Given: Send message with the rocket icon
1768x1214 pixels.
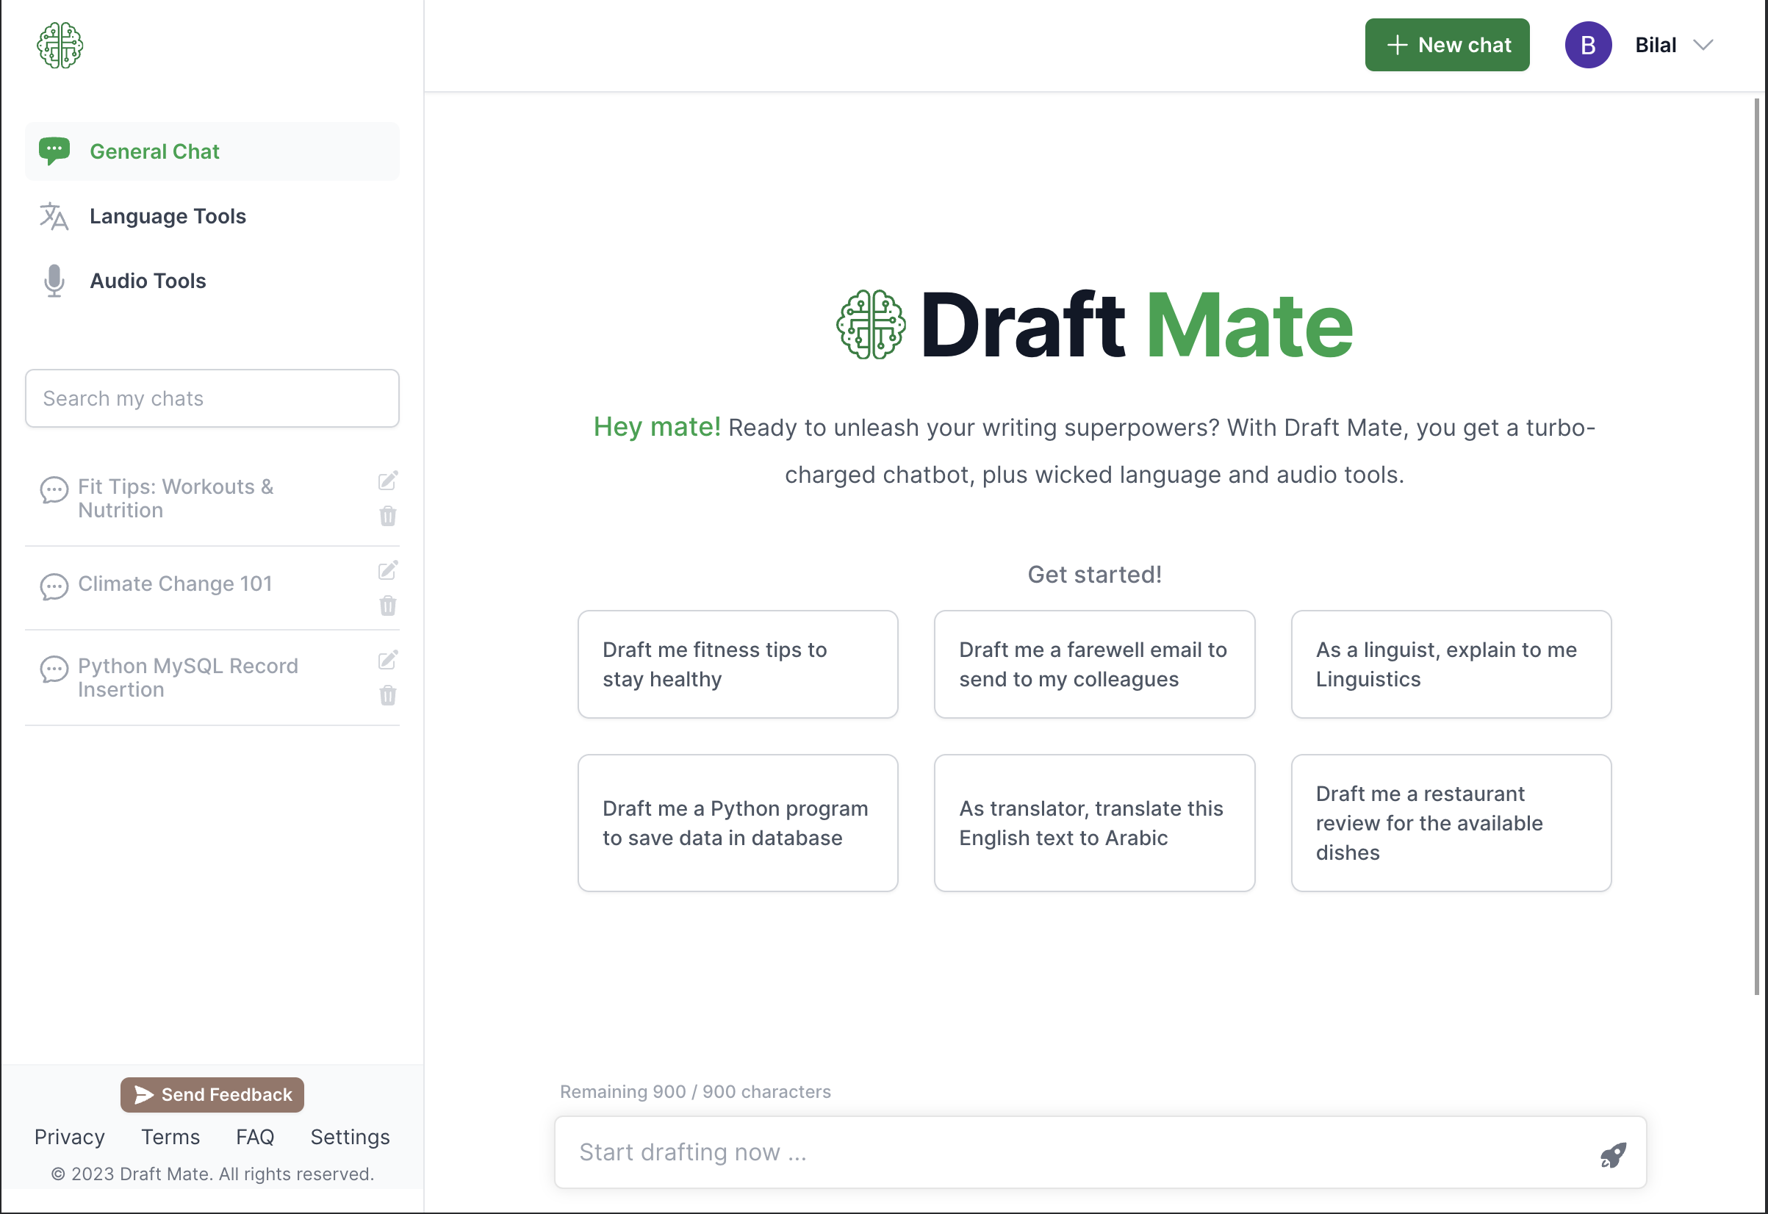Looking at the screenshot, I should tap(1612, 1155).
